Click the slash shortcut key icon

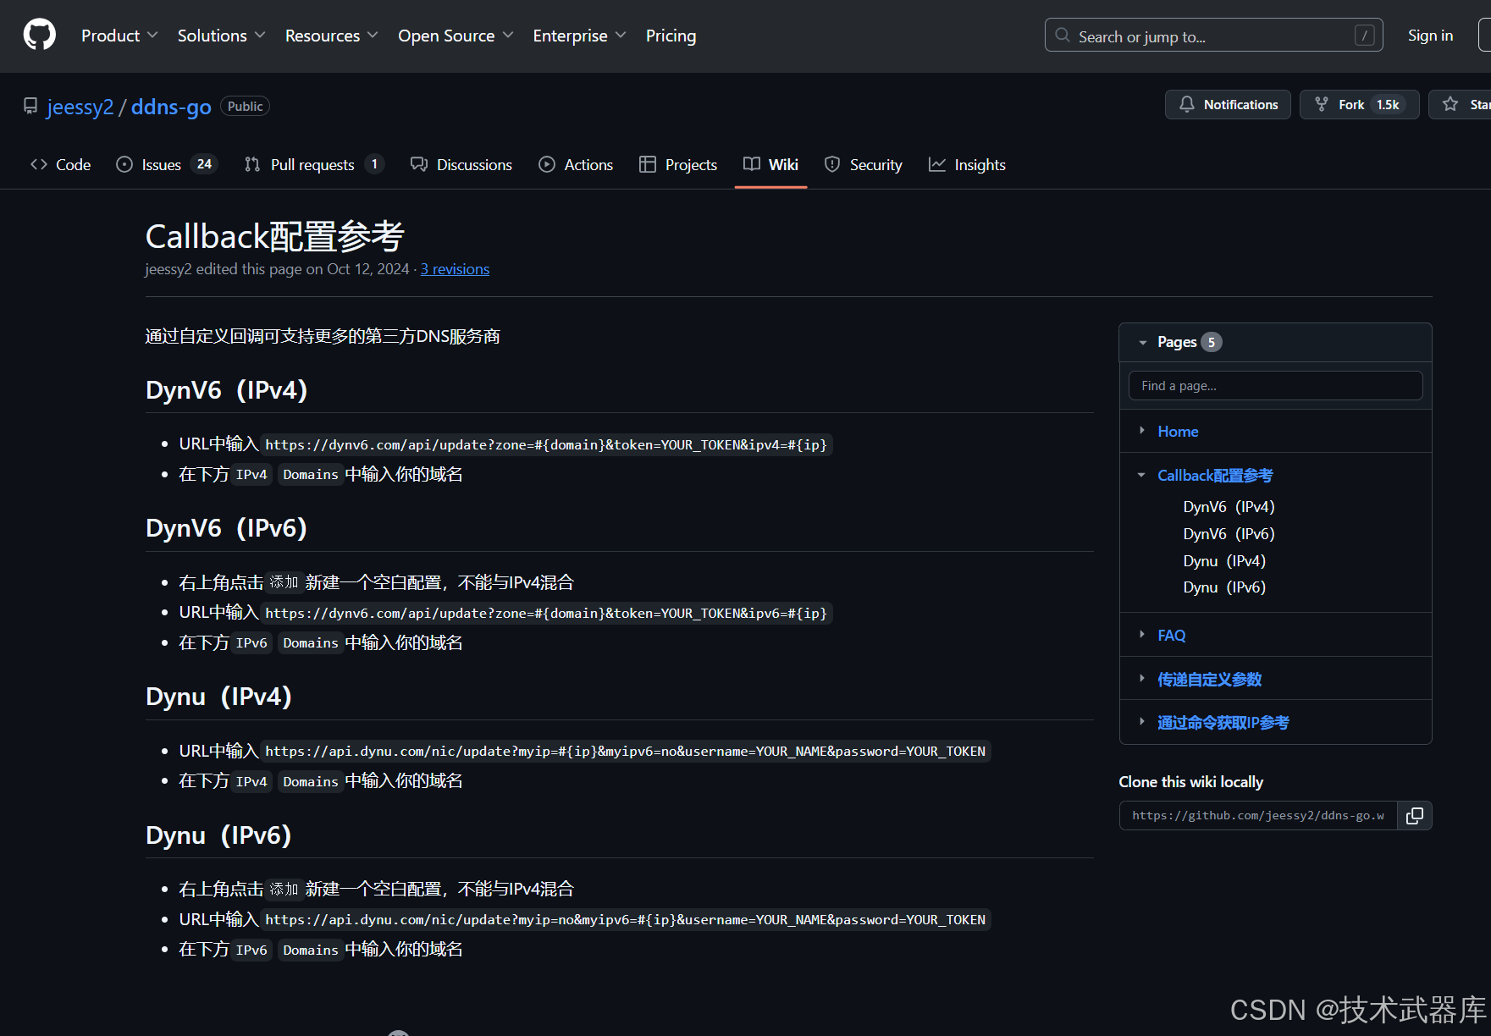pyautogui.click(x=1363, y=36)
